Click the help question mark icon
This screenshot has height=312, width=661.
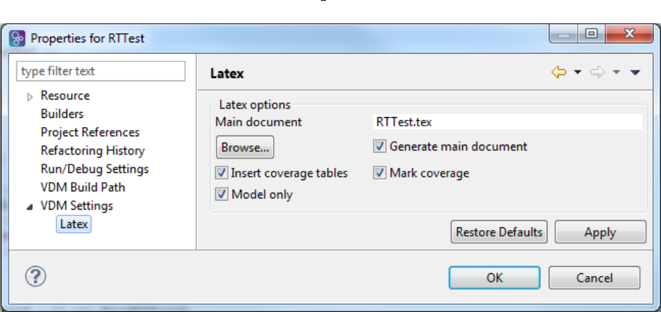(x=35, y=277)
